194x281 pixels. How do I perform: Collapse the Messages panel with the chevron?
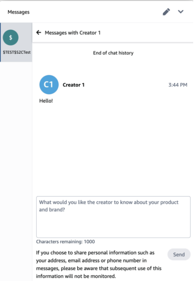(x=181, y=12)
